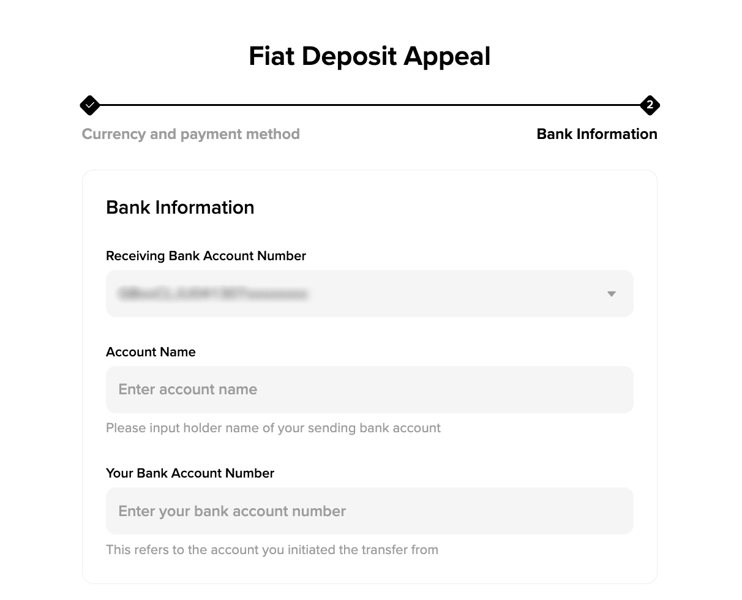Click the Receiving Bank Account Number label

click(x=206, y=256)
